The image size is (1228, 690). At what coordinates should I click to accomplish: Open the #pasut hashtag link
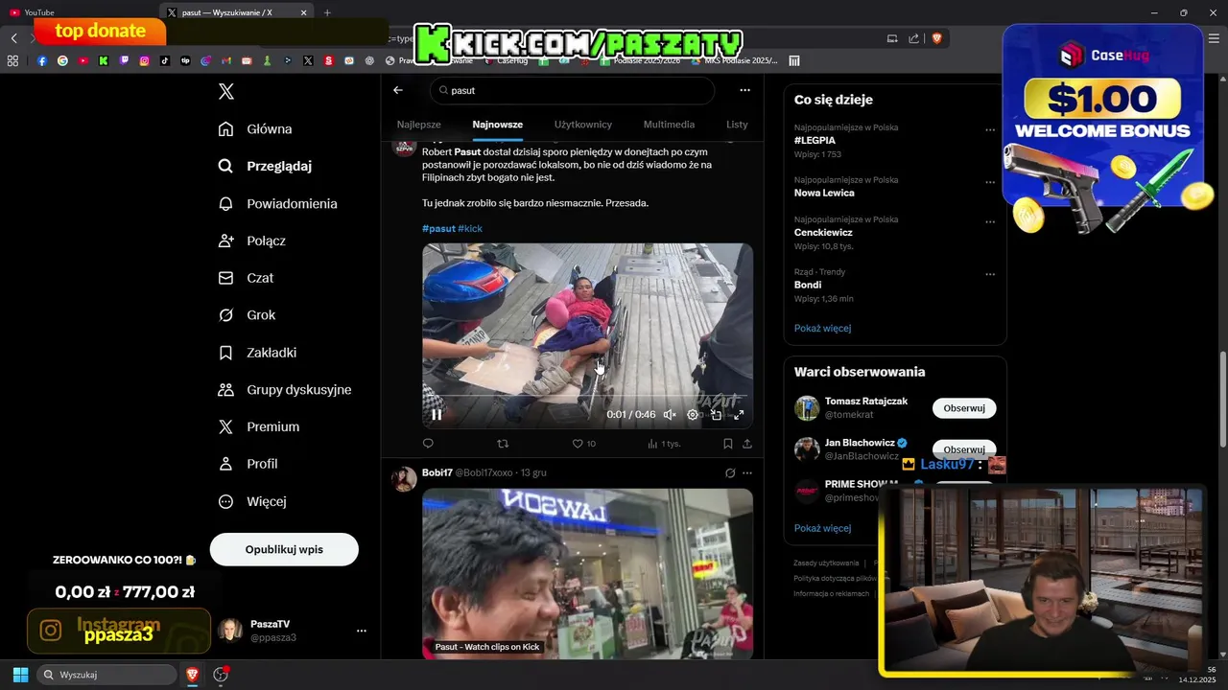438,229
